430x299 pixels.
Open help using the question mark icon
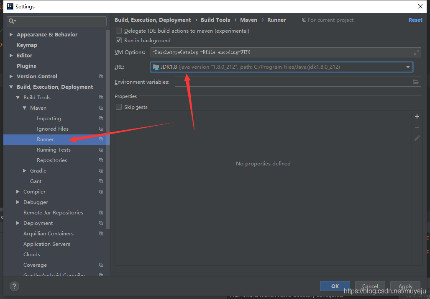point(14,286)
